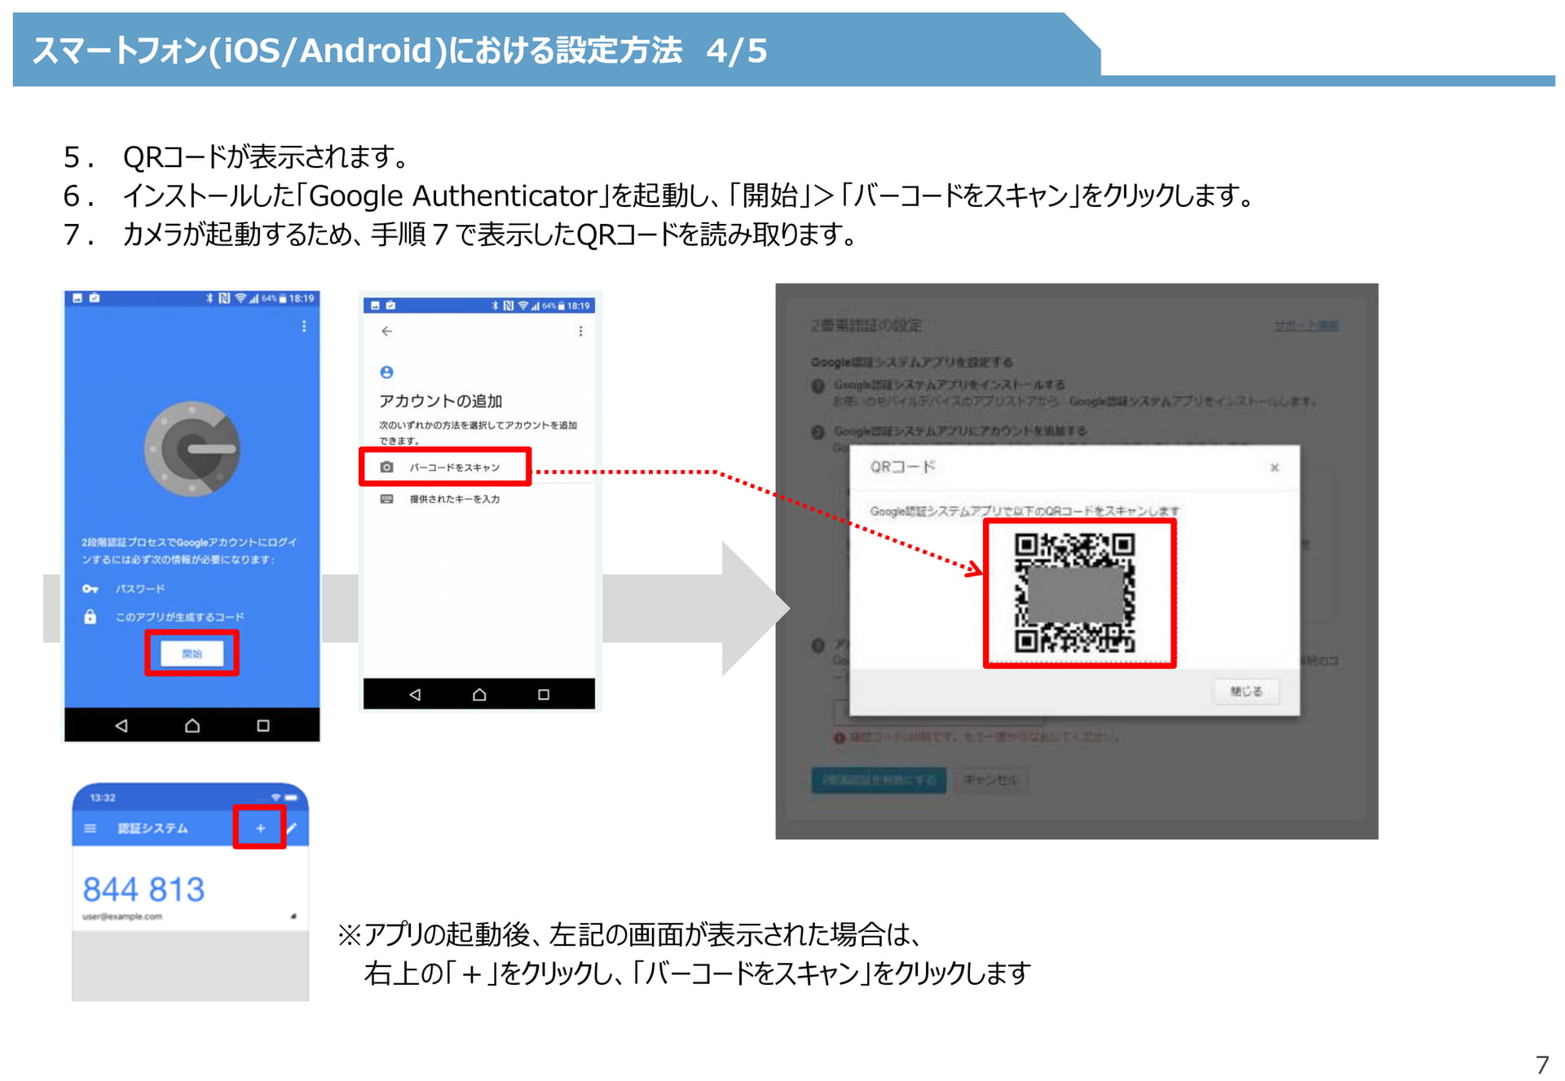Tap Android home button on アカウントの追加 screen
The width and height of the screenshot is (1565, 1081).
coord(479,695)
